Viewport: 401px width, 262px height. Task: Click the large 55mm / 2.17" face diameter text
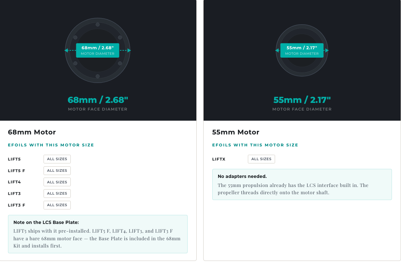(302, 100)
